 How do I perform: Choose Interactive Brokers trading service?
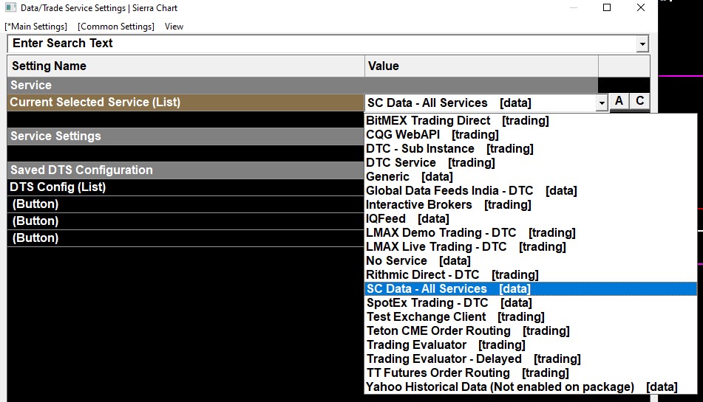pyautogui.click(x=531, y=205)
